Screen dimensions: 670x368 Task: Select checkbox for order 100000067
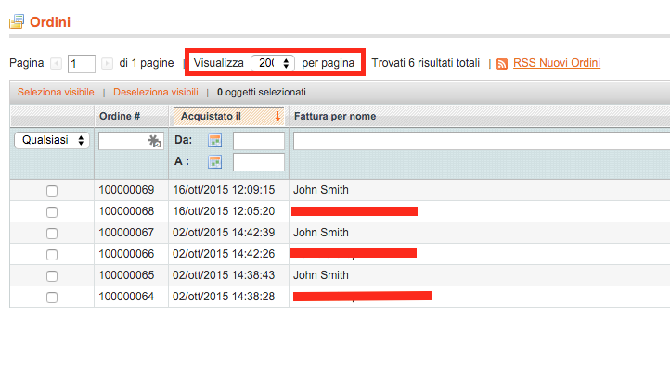pos(52,234)
